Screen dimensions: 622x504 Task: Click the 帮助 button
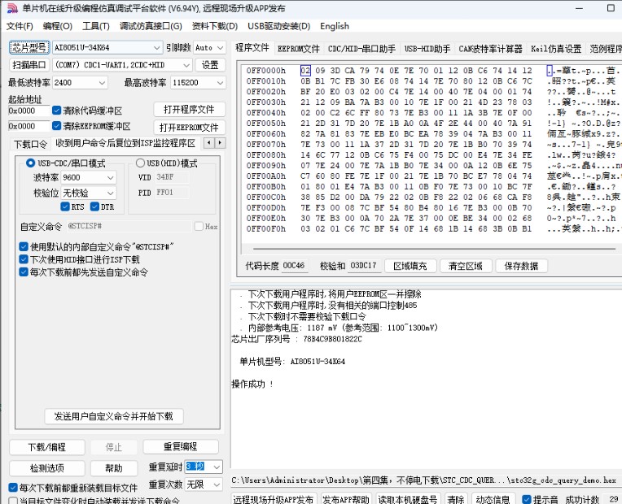[114, 468]
